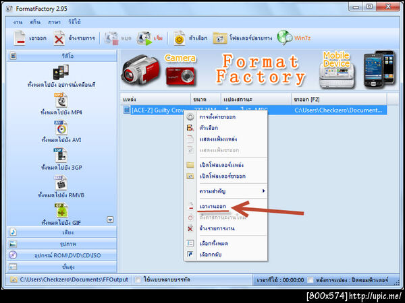Screen dimensions: 405x303
Task: Click the Camera banner camcorder image
Action: point(140,69)
